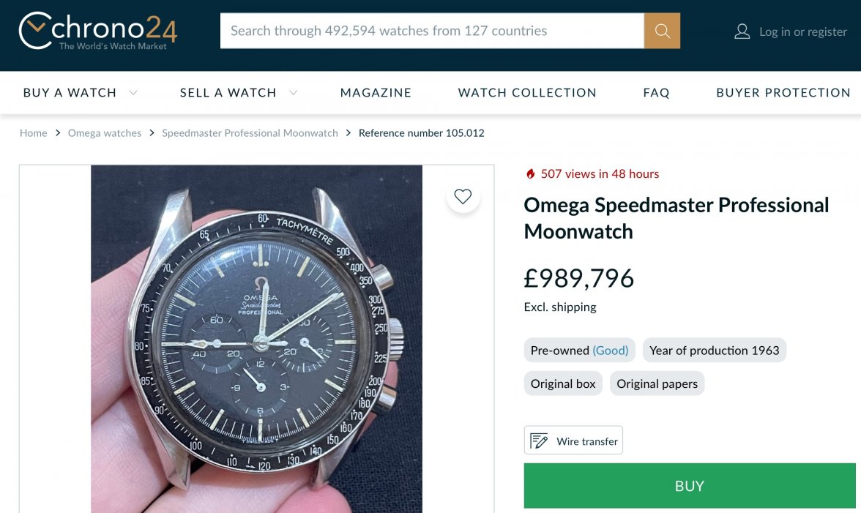Click the Home breadcrumb link

coord(33,133)
